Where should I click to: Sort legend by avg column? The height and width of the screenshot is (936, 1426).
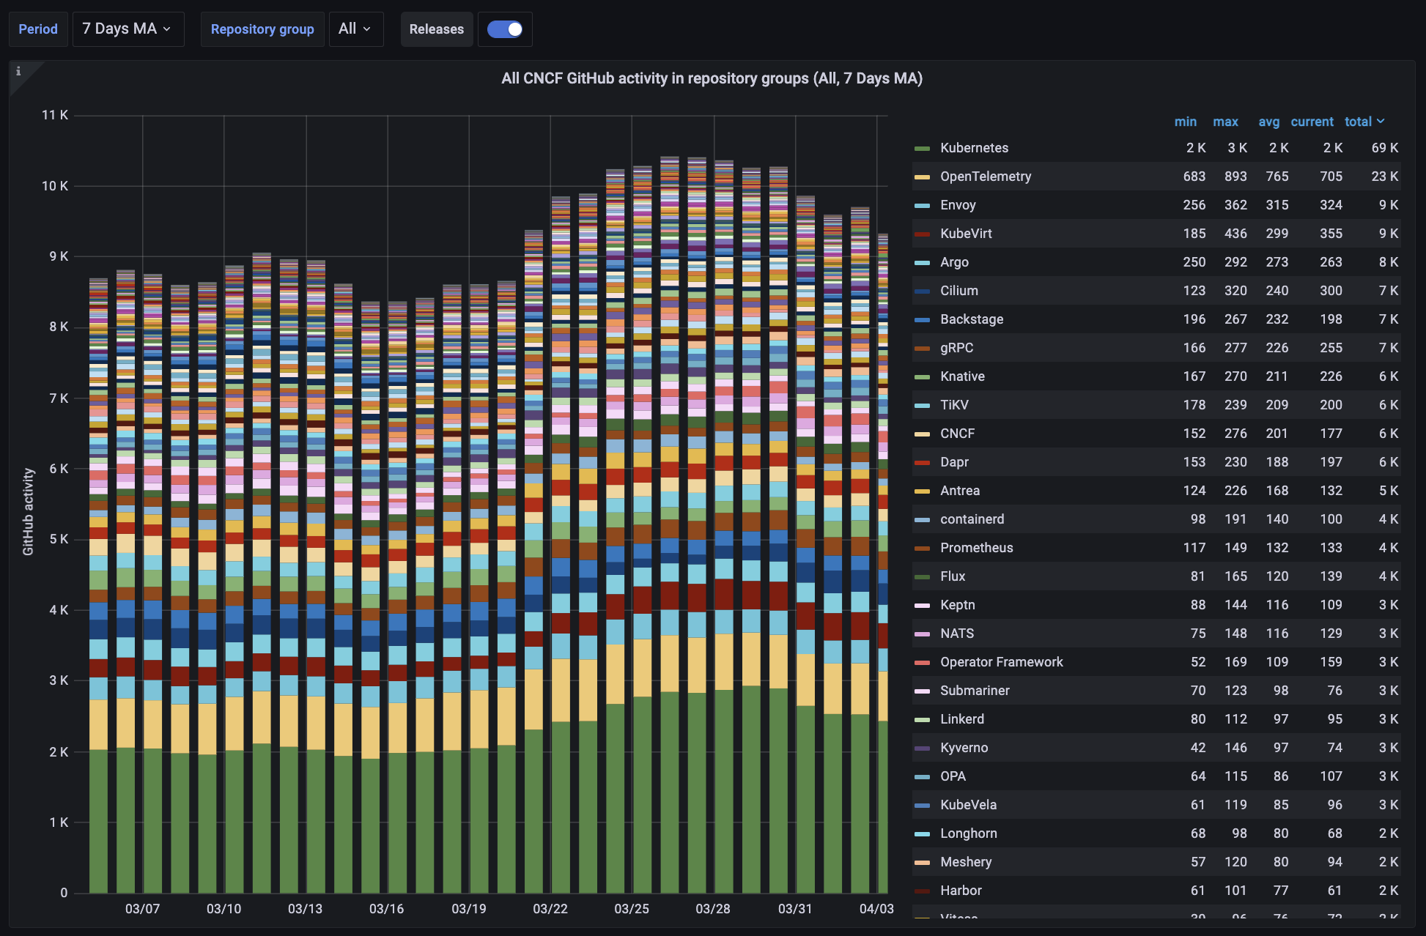(1268, 122)
